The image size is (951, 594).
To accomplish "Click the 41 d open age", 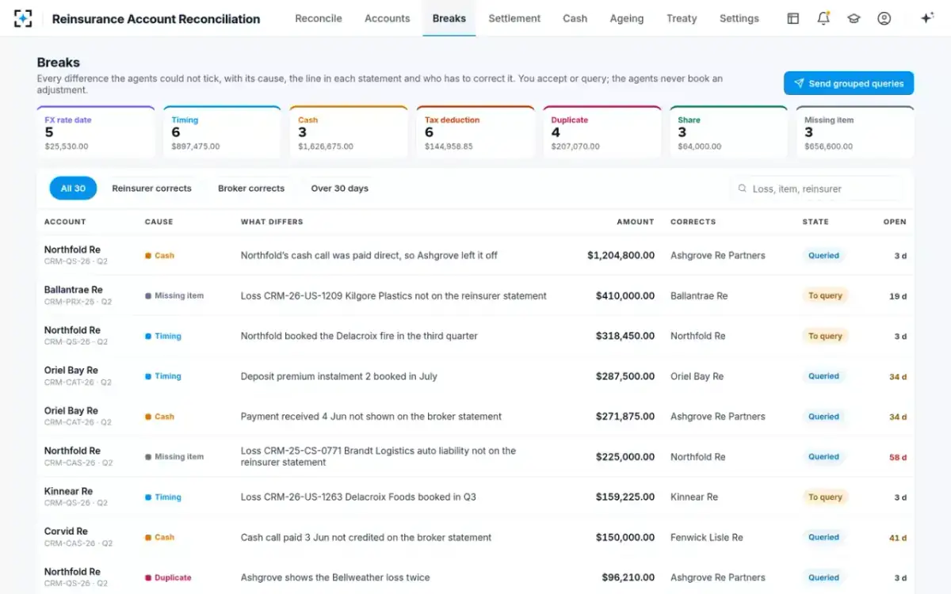I will click(x=898, y=537).
